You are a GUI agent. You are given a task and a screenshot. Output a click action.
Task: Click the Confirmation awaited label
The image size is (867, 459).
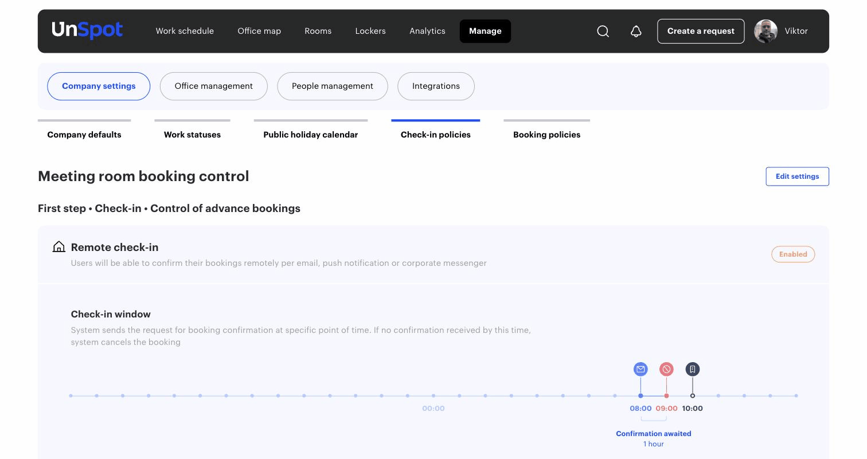pyautogui.click(x=654, y=434)
